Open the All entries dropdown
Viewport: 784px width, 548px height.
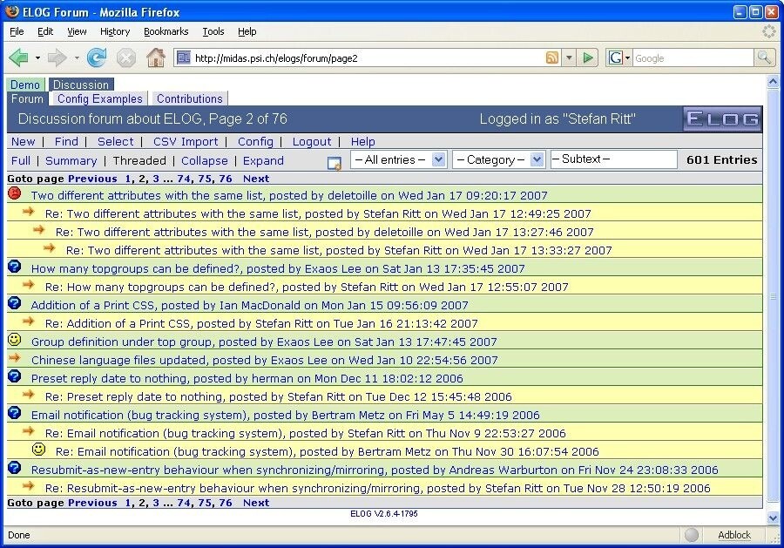pos(399,159)
